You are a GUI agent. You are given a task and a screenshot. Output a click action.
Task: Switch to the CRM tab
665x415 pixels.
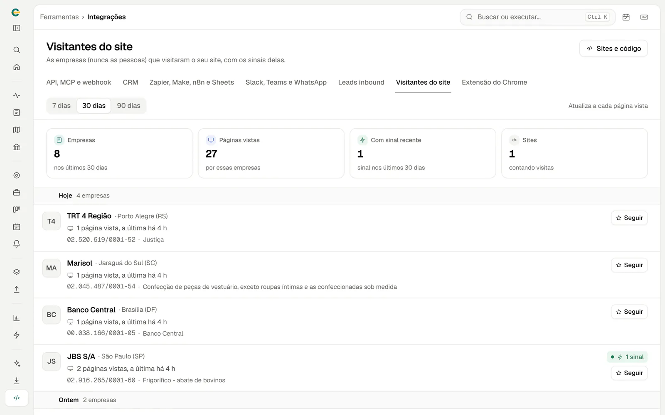click(131, 82)
